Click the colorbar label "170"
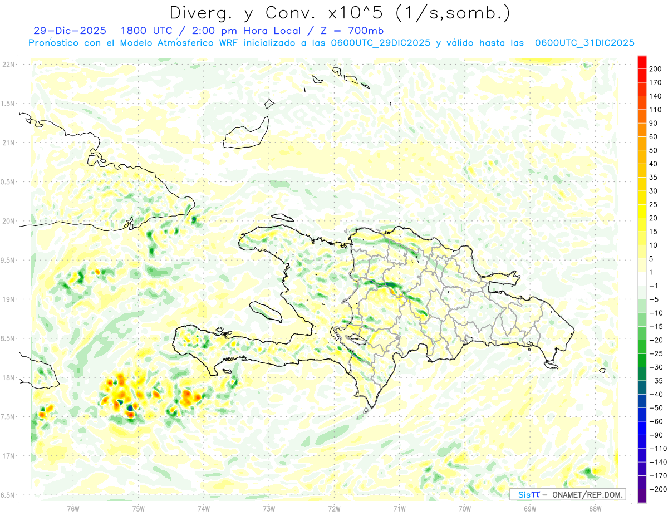668x516 pixels. (655, 82)
